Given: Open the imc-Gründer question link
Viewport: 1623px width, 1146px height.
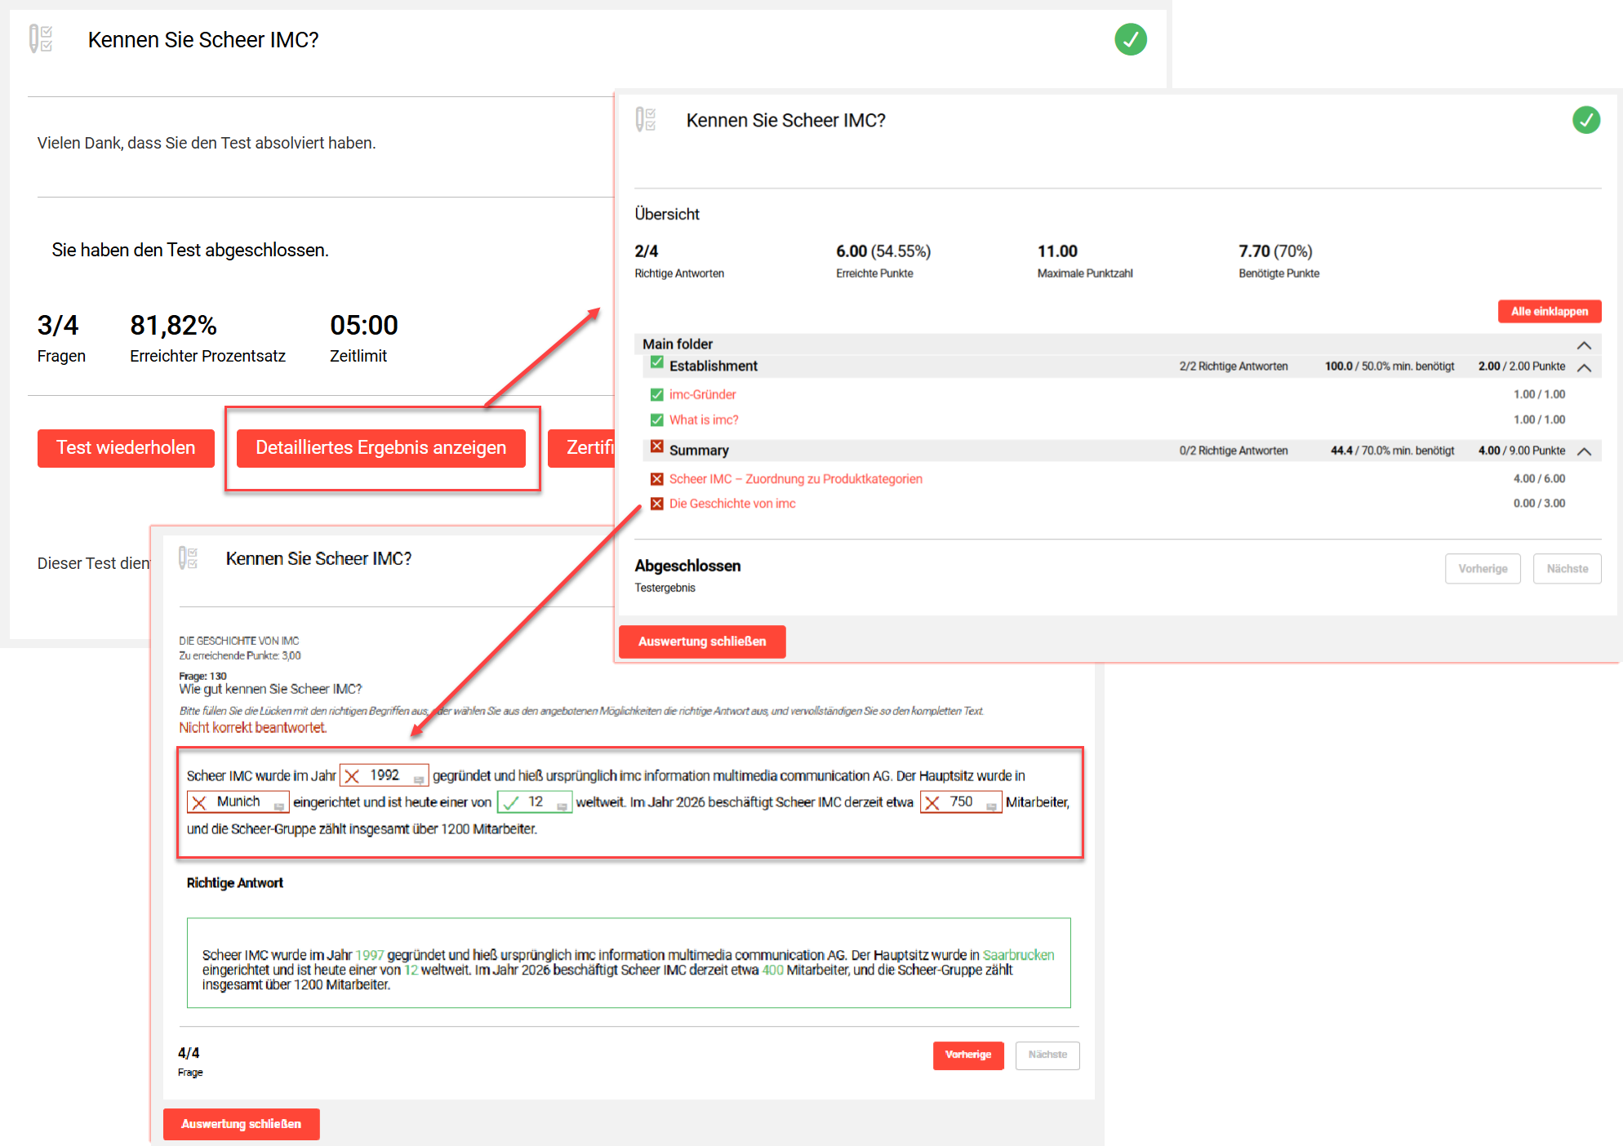Looking at the screenshot, I should pyautogui.click(x=702, y=394).
